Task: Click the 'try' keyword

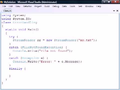Action: [12, 37]
